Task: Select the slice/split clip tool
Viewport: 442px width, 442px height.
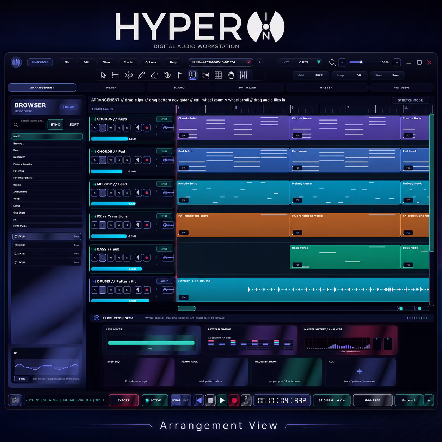Action: coord(129,75)
